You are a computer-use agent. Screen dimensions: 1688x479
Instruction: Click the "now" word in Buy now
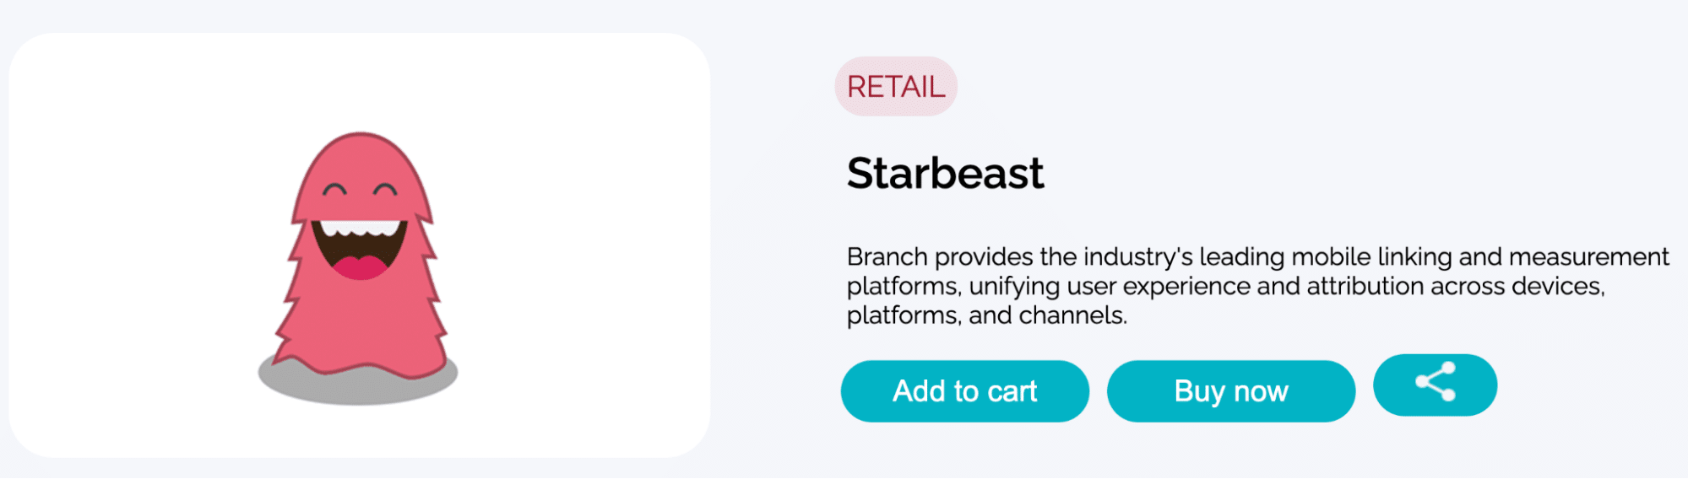pyautogui.click(x=1261, y=391)
